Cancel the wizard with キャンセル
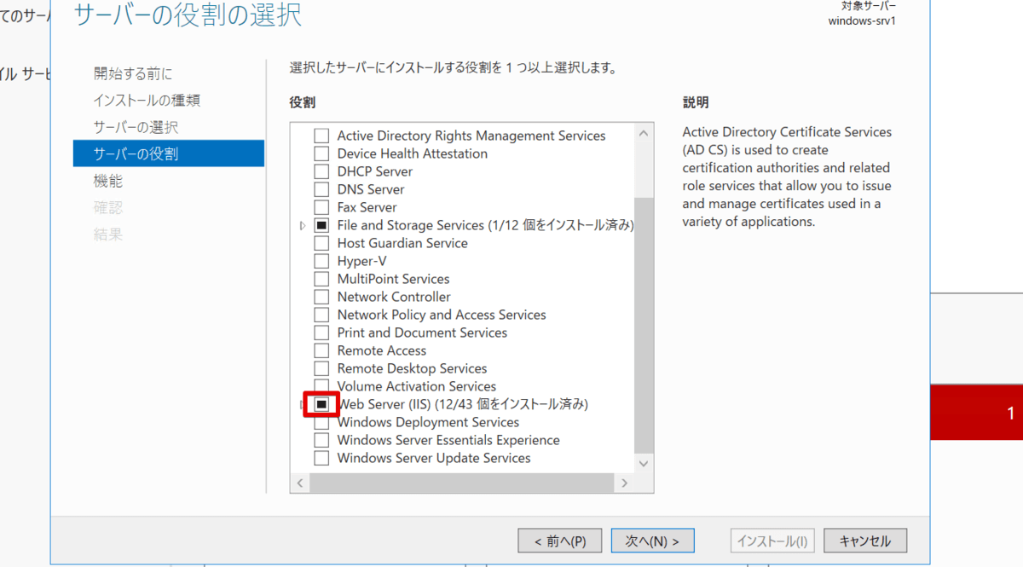1023x567 pixels. [x=864, y=541]
